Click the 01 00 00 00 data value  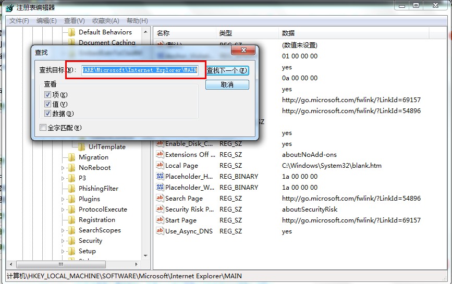[299, 56]
